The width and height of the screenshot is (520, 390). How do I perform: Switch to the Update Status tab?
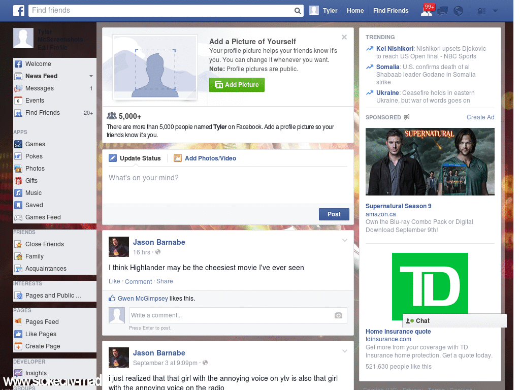[135, 158]
